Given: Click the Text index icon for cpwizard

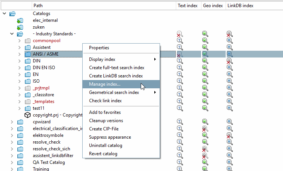Looking at the screenshot, I should [180, 122].
